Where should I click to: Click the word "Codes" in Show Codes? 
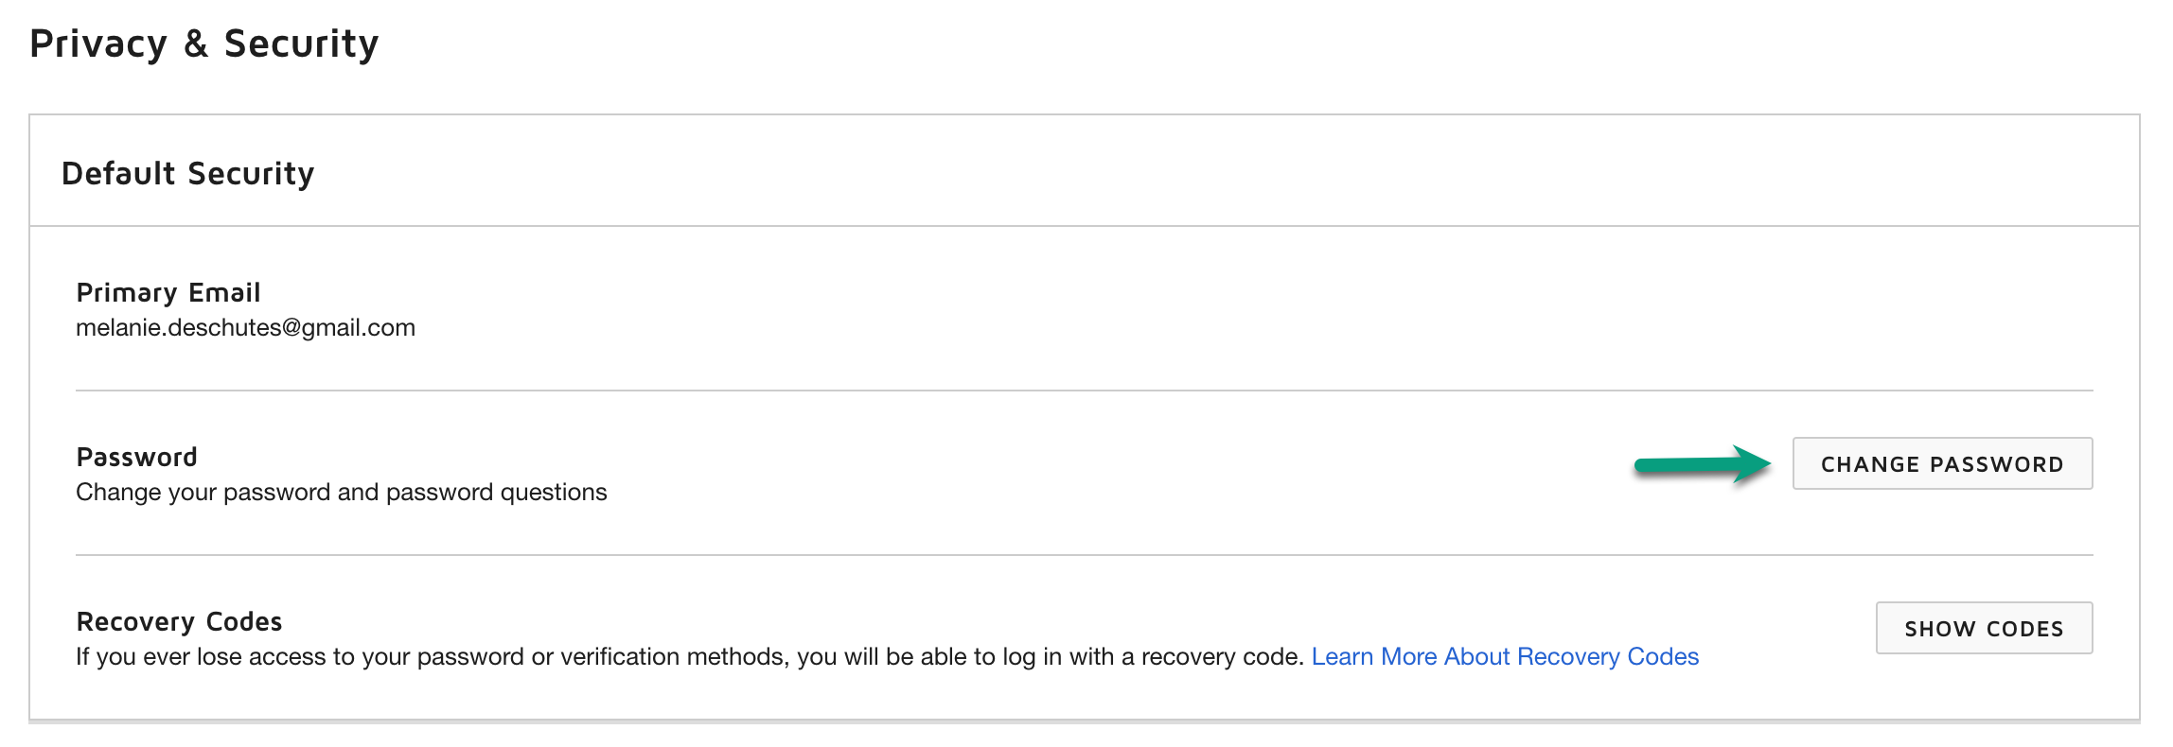tap(2024, 629)
